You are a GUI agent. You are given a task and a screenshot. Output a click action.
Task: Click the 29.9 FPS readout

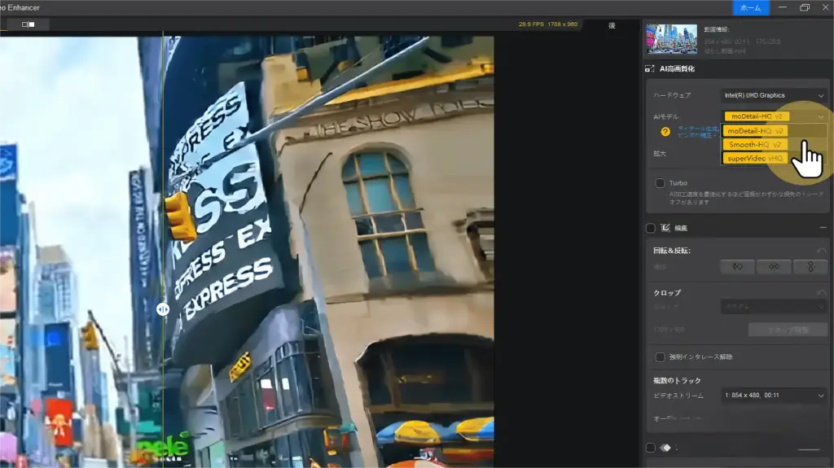531,24
